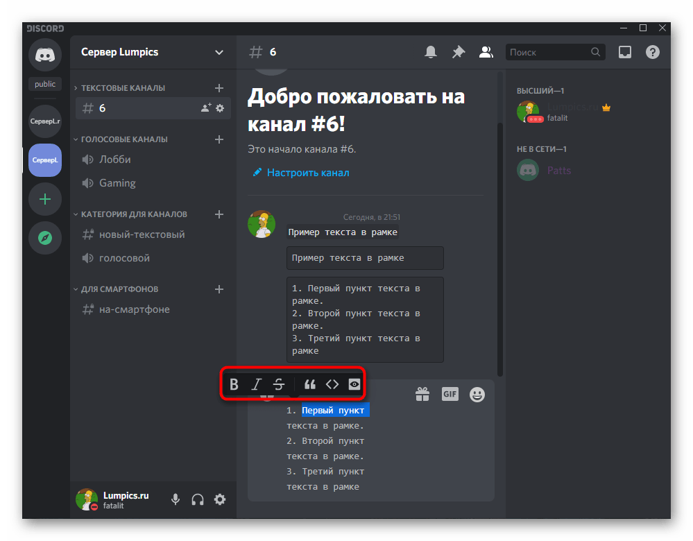Explore public servers compass icon
This screenshot has width=693, height=541.
tap(45, 238)
